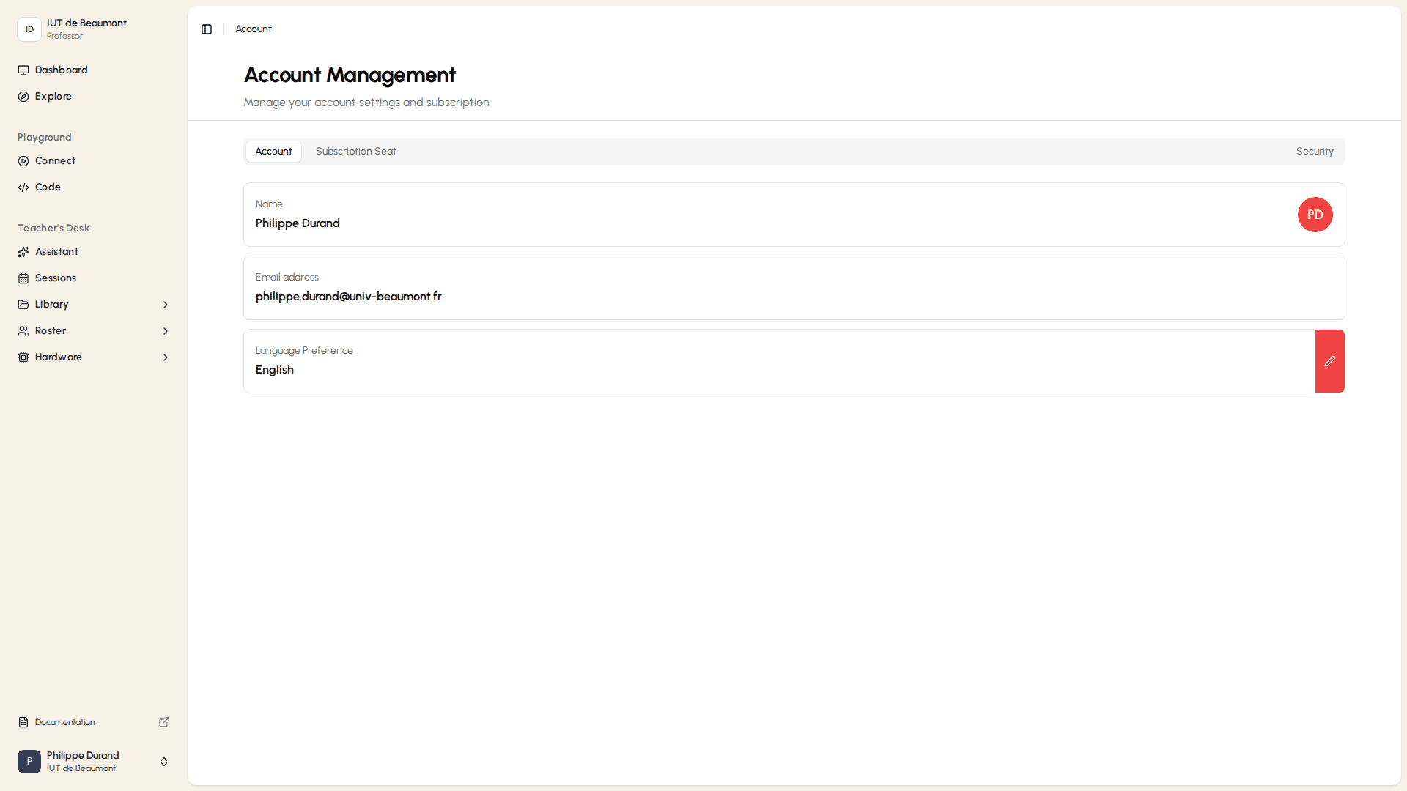Click the ID organization logo badge
Image resolution: width=1407 pixels, height=791 pixels.
29,29
